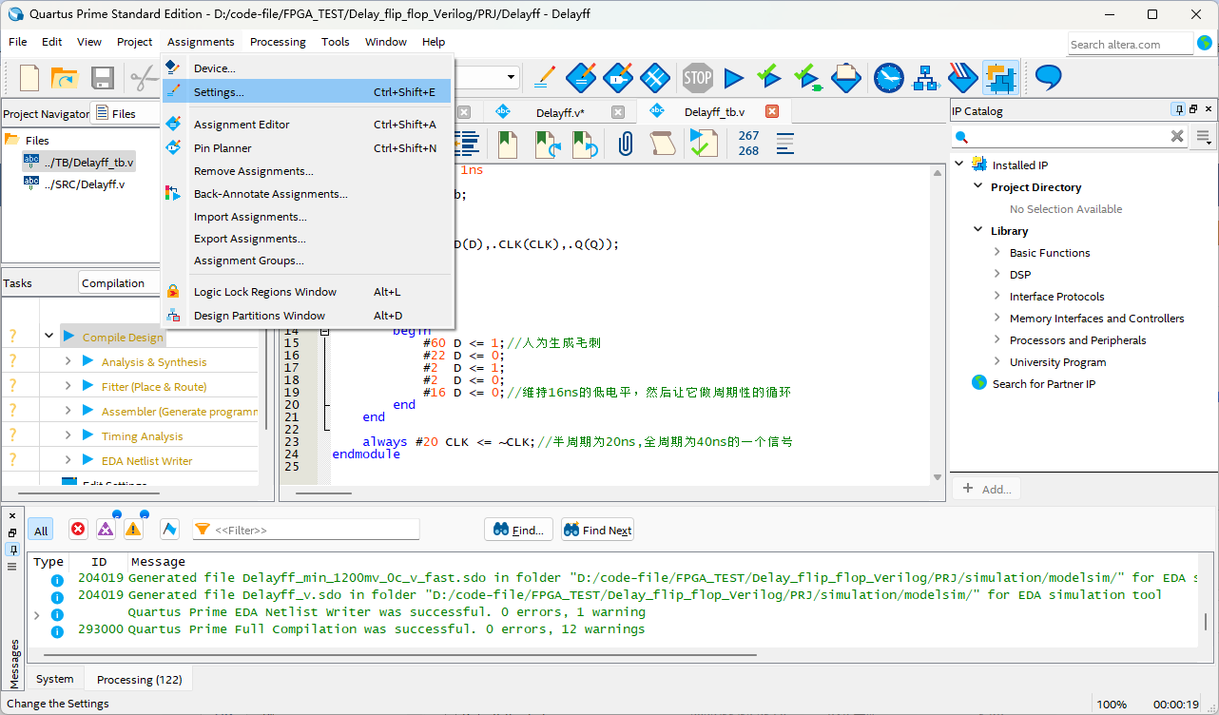Click Search for Partner IP link
This screenshot has width=1219, height=715.
[x=1043, y=383]
